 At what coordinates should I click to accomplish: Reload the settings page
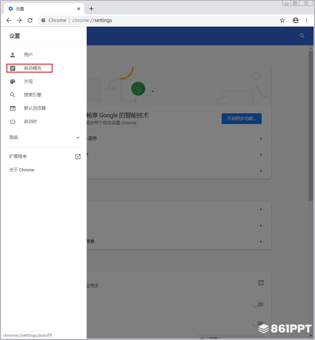point(30,20)
